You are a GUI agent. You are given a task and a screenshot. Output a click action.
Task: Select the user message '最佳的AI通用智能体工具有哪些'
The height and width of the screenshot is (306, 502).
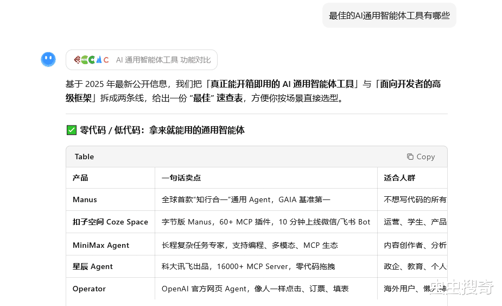[389, 15]
